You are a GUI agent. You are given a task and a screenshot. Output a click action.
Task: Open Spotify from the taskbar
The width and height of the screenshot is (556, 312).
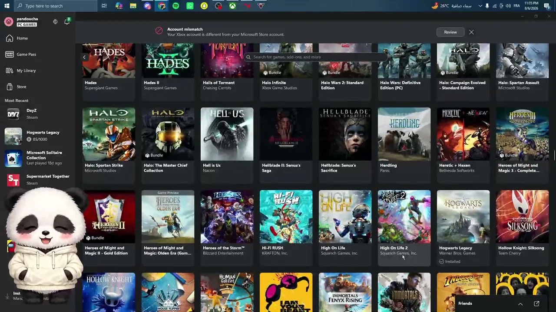pos(175,6)
